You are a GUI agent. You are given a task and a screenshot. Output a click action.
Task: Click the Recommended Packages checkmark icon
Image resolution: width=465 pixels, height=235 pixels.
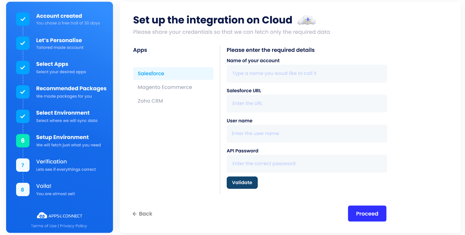pos(23,92)
